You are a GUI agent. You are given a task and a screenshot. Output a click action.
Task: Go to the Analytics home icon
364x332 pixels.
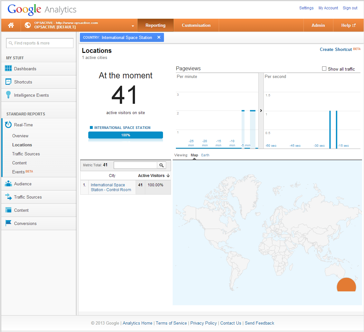[11, 25]
